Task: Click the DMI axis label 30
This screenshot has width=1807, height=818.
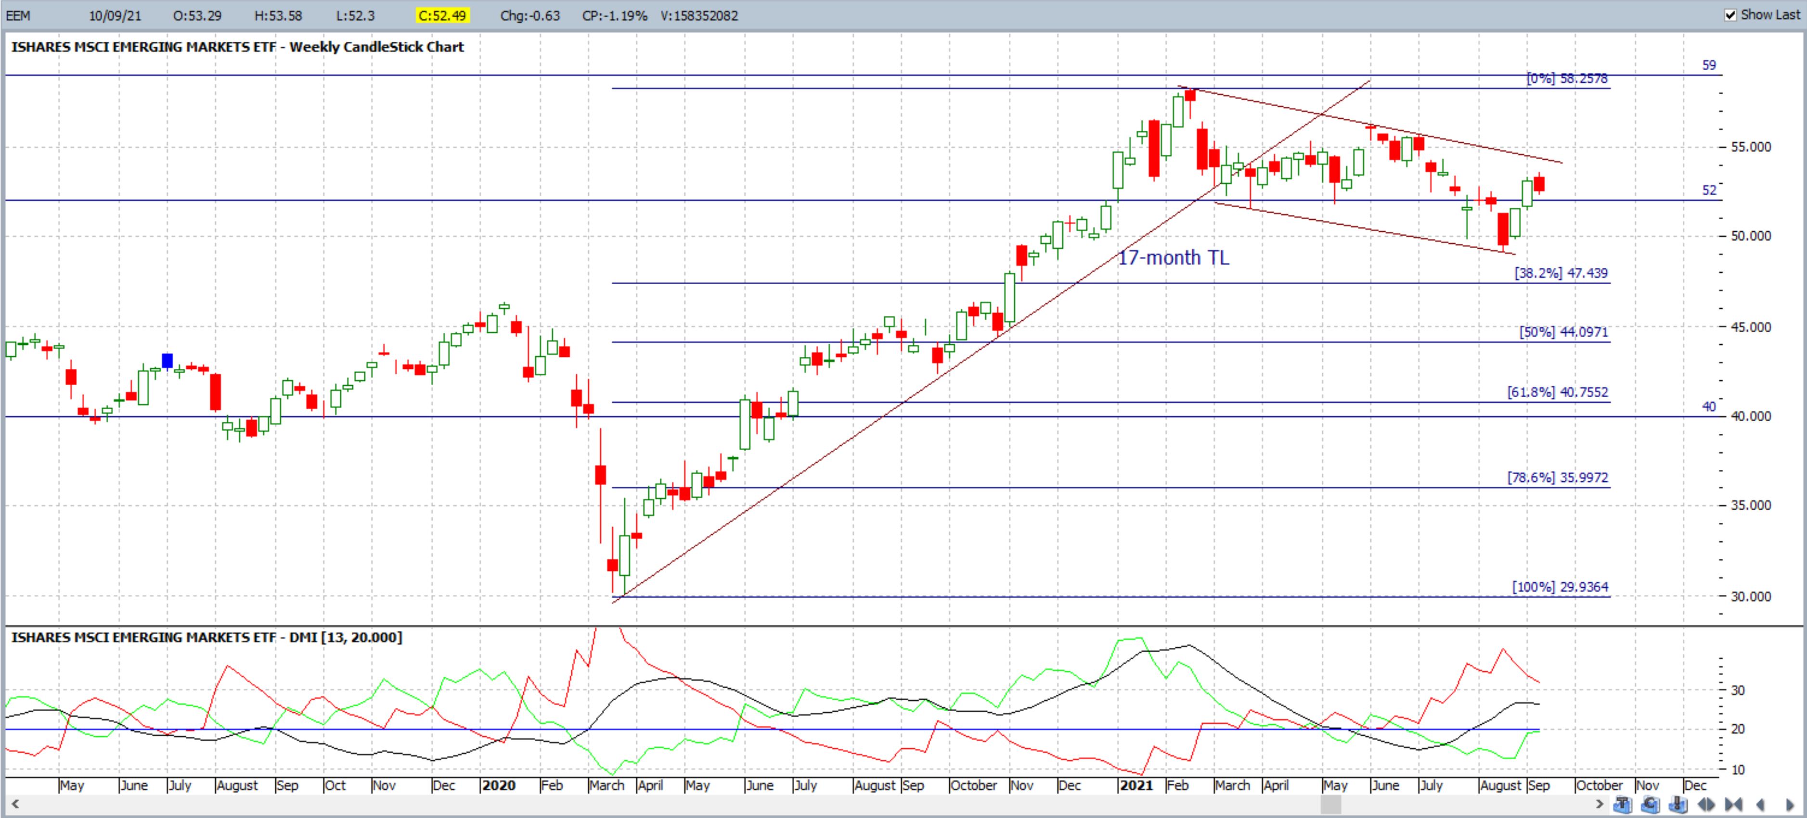Action: [x=1738, y=691]
